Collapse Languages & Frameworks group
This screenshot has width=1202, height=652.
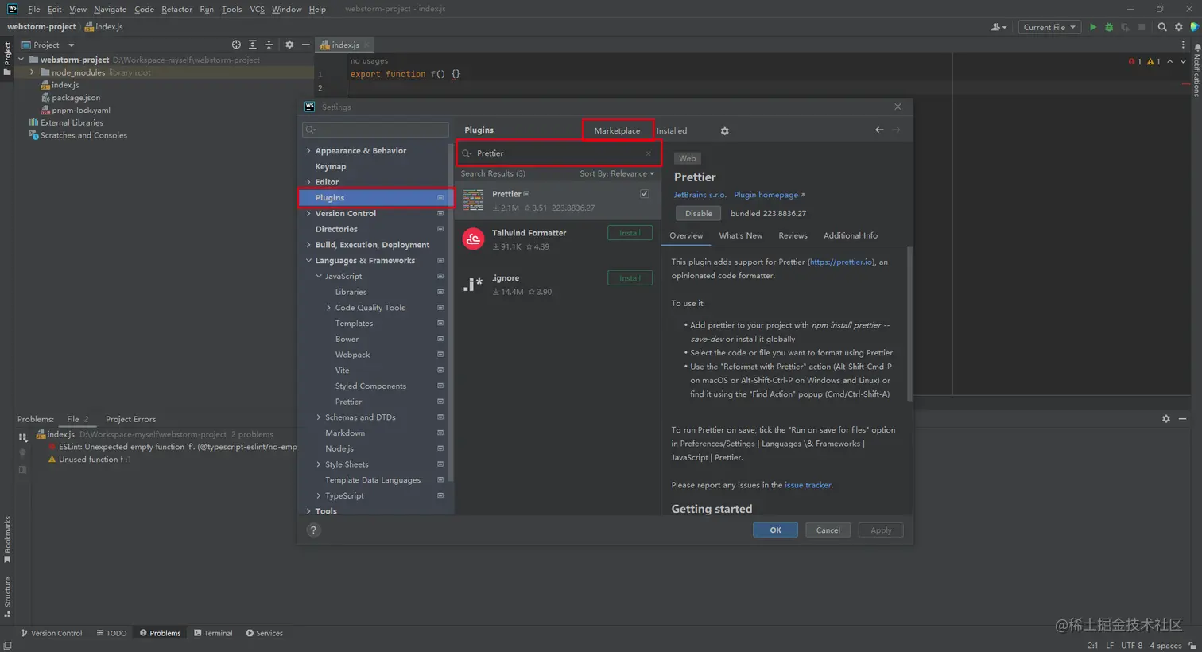(x=308, y=260)
